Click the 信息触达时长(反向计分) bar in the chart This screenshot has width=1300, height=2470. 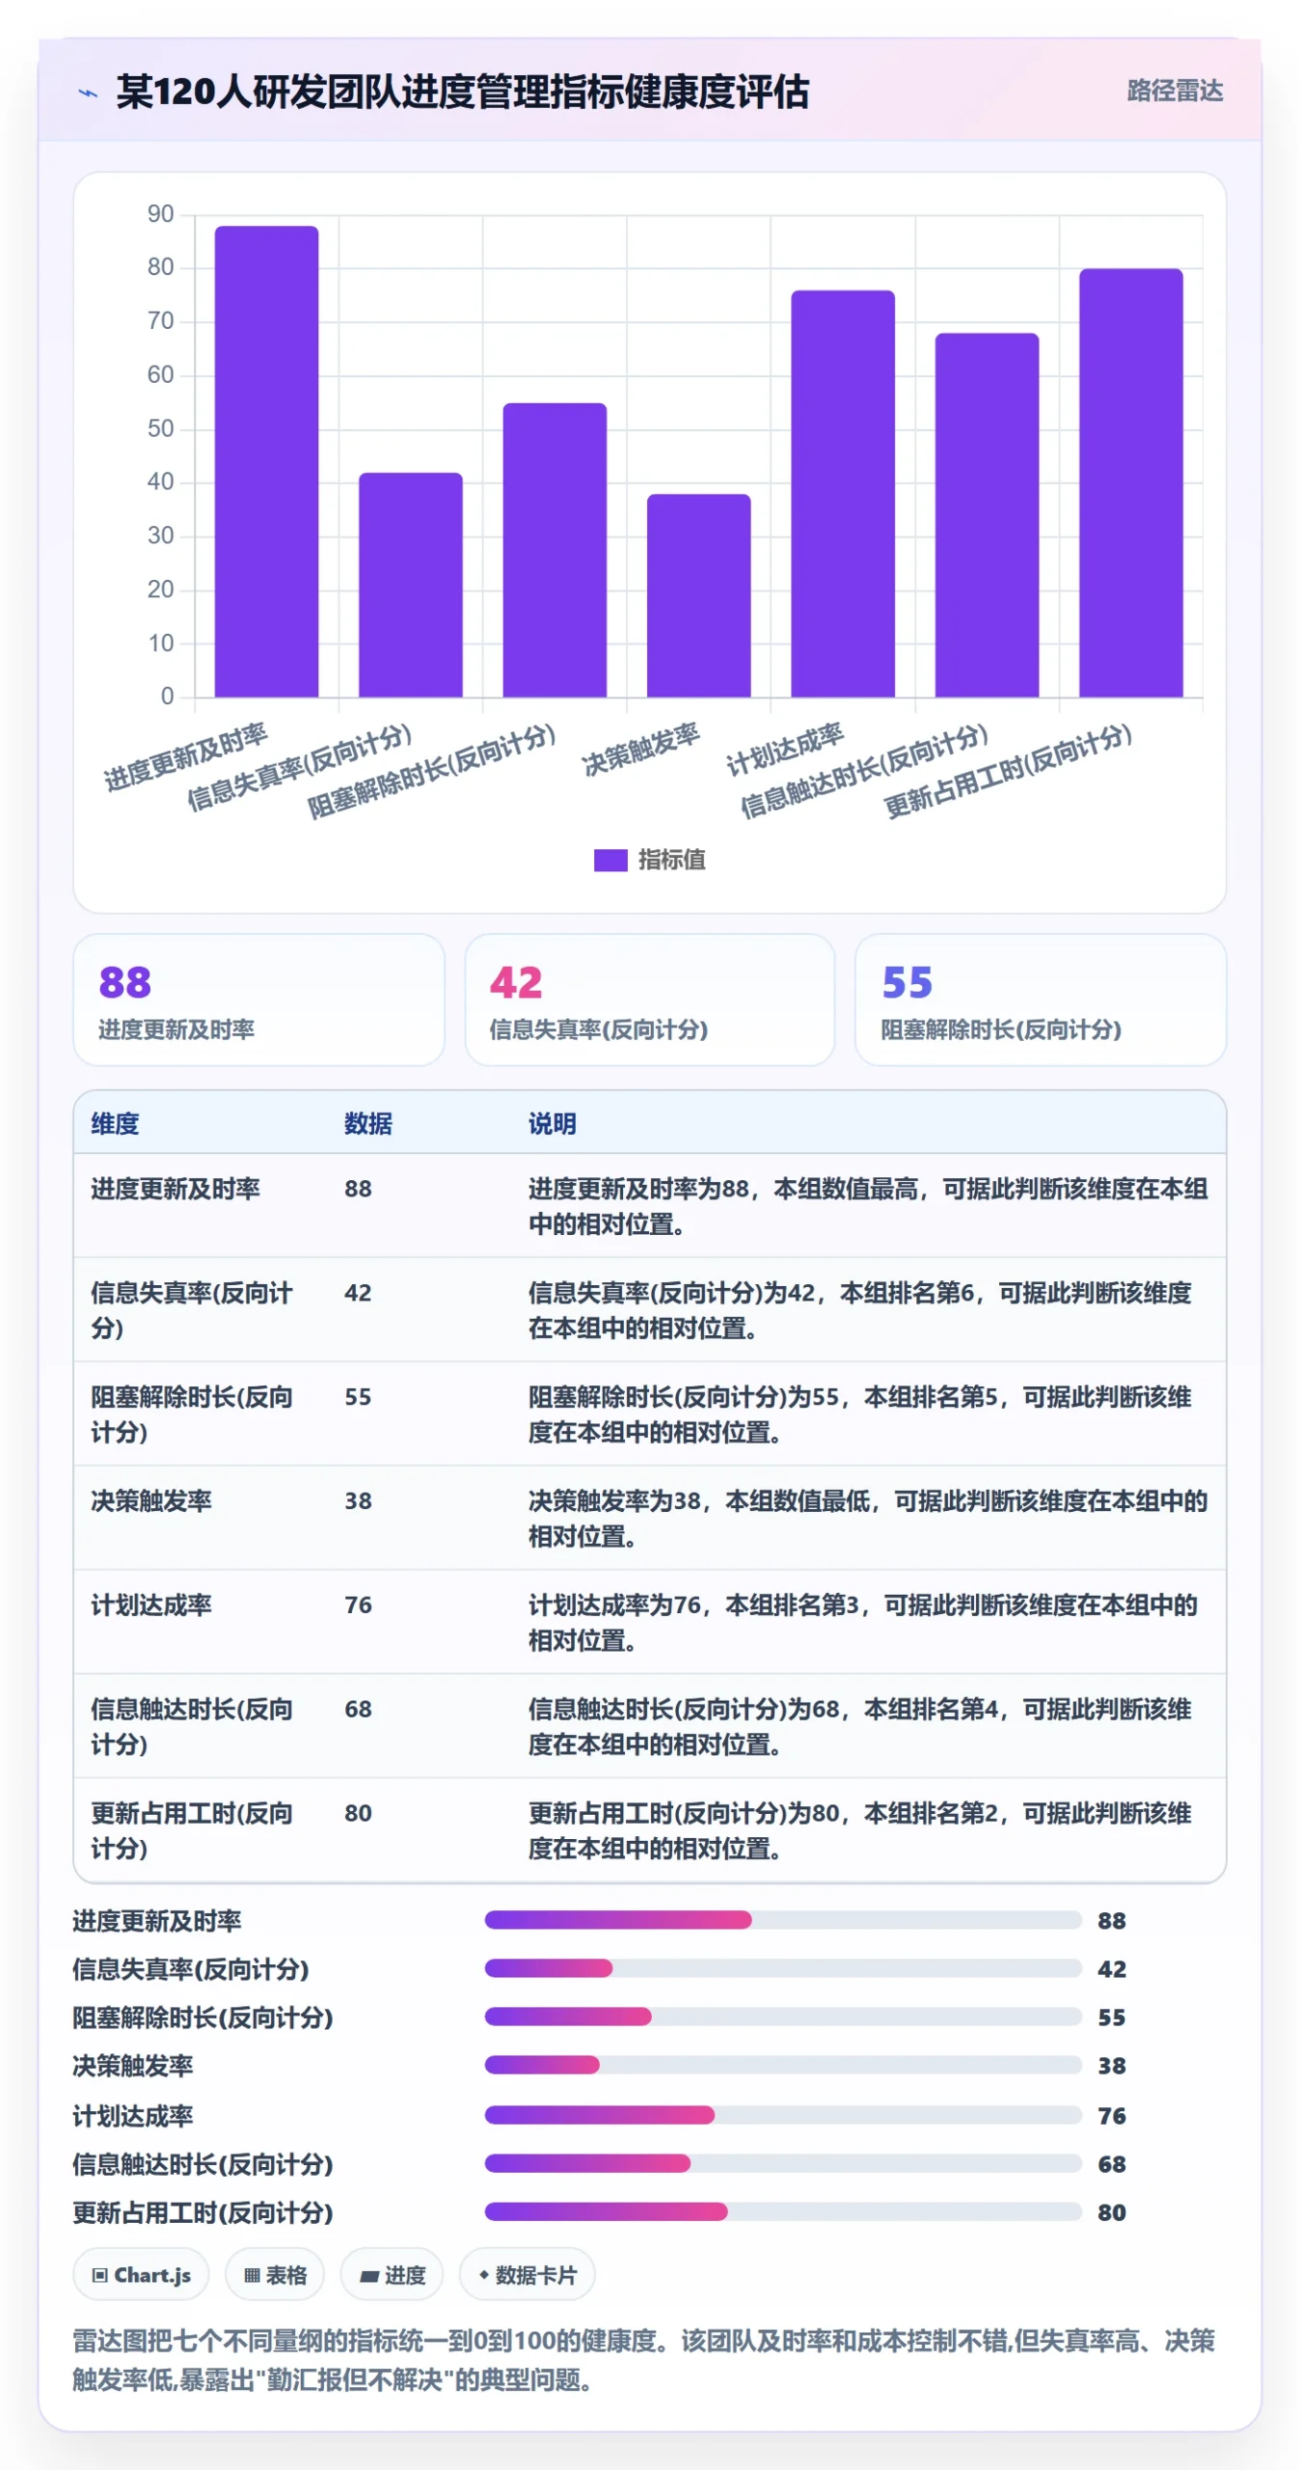[x=987, y=515]
